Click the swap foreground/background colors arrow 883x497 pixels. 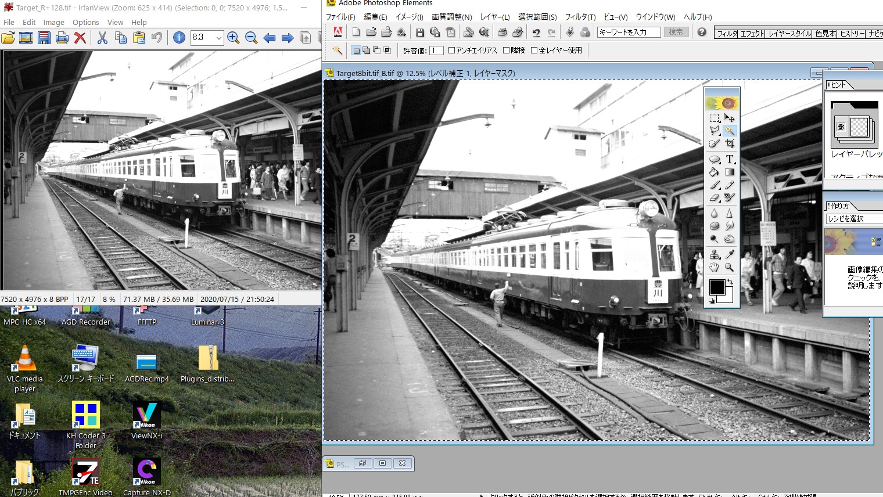730,282
